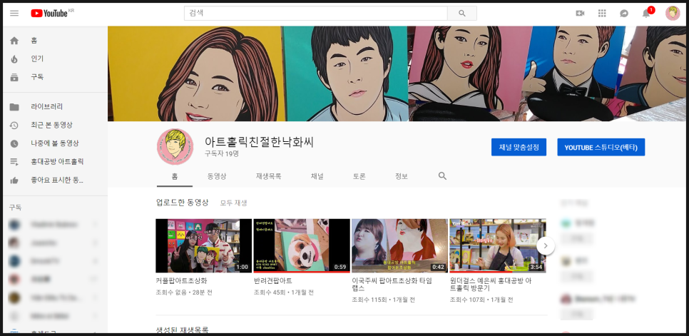Click the channel search magnifier icon
This screenshot has height=336, width=689.
point(442,176)
